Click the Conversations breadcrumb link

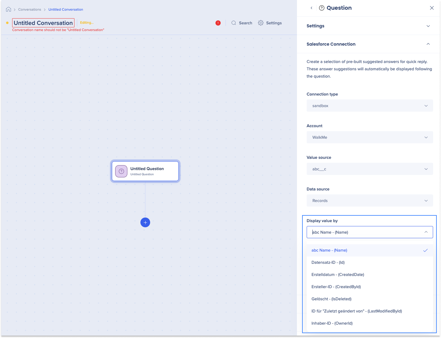(29, 9)
